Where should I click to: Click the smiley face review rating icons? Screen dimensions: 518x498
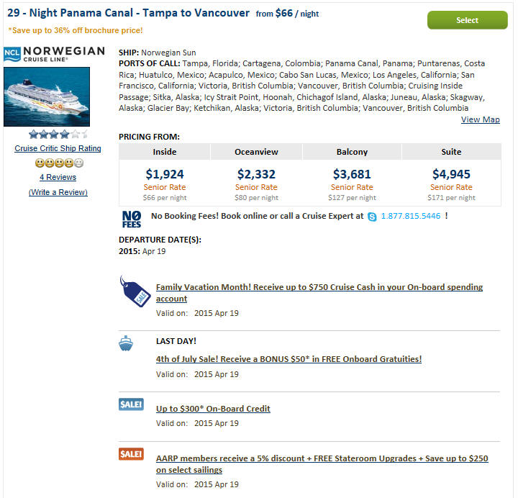(x=60, y=163)
